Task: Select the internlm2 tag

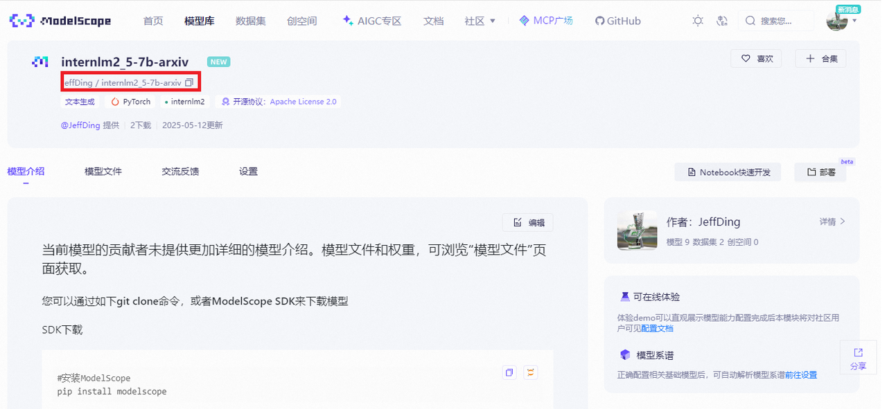Action: (x=184, y=102)
